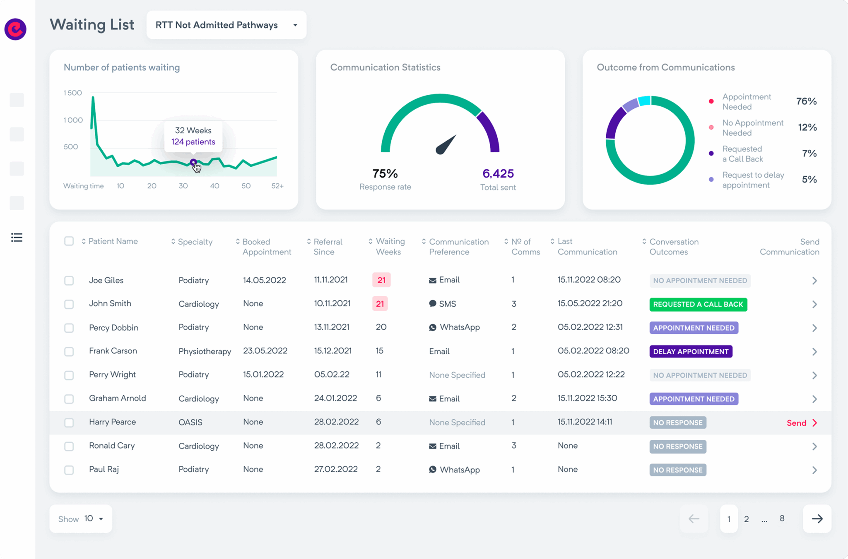Screen dimensions: 848x559
Task: Click chevron arrow on Paul Raj row
Action: 814,470
